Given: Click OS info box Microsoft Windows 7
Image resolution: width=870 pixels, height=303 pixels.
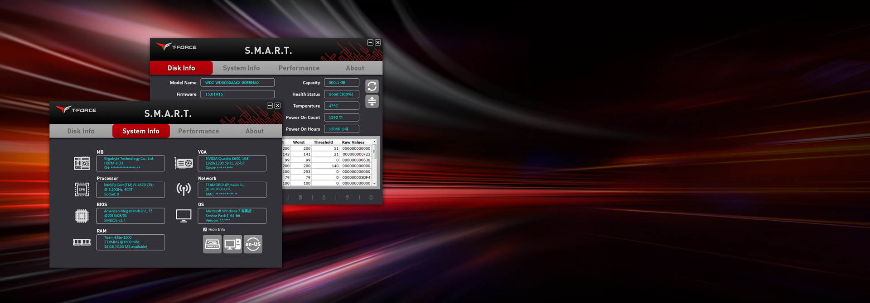Looking at the screenshot, I should coord(232,216).
